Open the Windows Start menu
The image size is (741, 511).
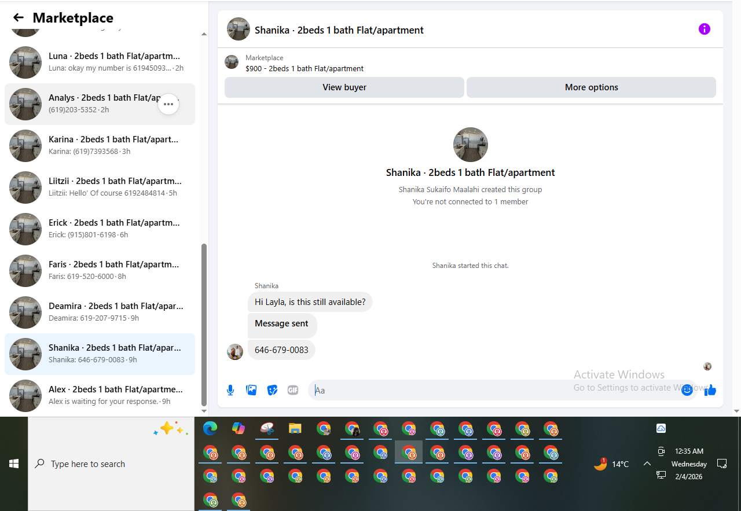pos(14,464)
